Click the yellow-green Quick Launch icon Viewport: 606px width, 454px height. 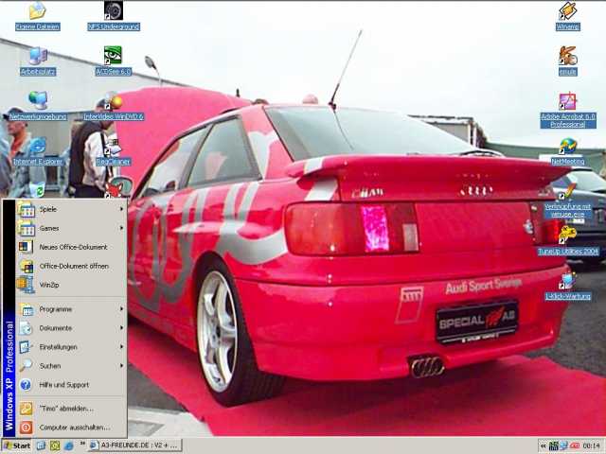tap(55, 445)
